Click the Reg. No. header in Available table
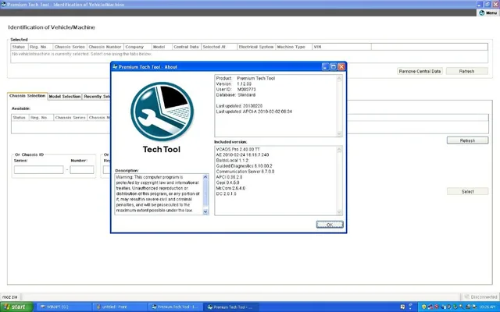500x312 pixels. [x=41, y=118]
